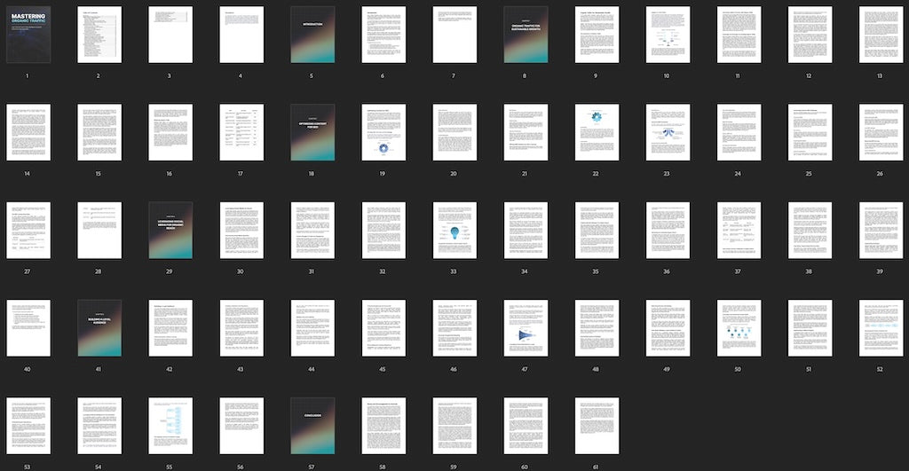This screenshot has width=909, height=471.
Task: Select page 55 with the flowchart diagram
Action: [x=170, y=425]
